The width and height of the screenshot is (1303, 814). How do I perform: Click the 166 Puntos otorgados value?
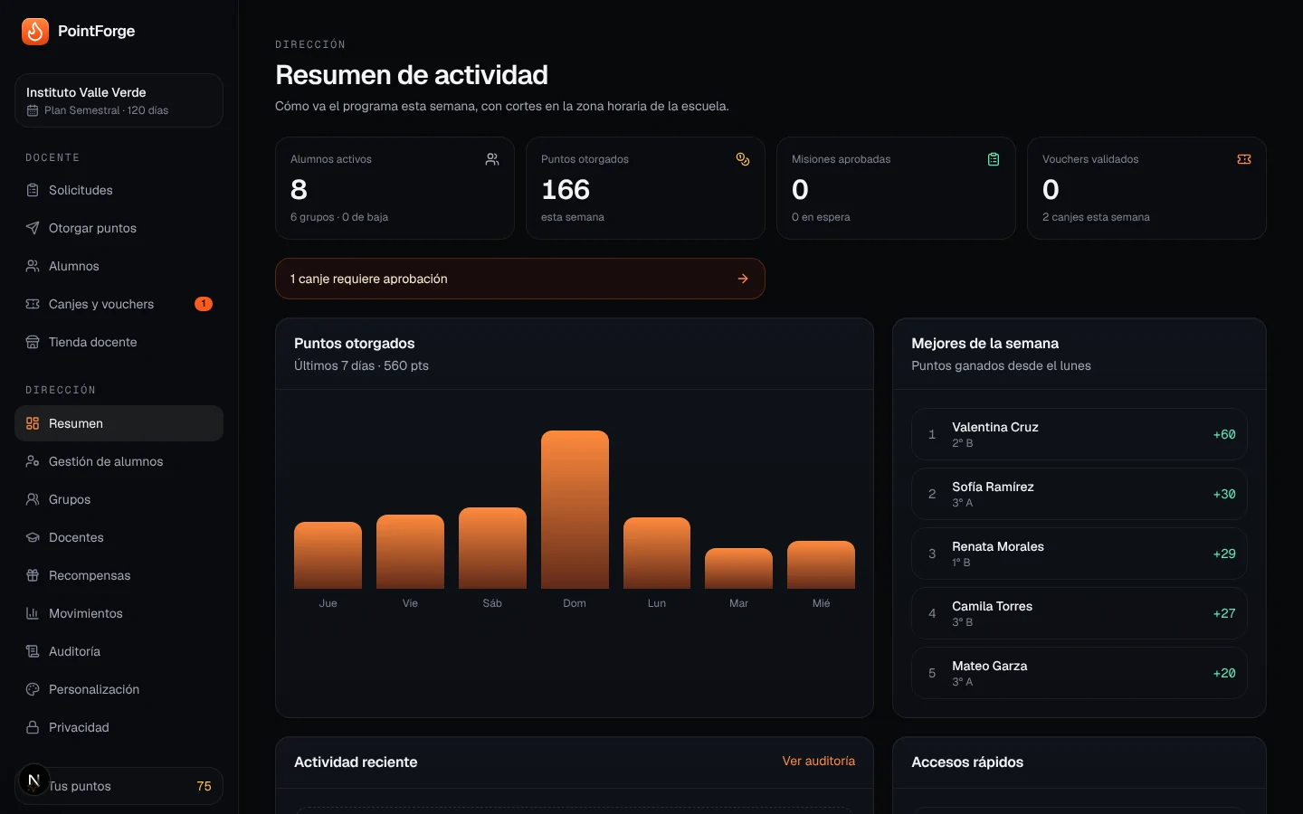[x=566, y=190]
